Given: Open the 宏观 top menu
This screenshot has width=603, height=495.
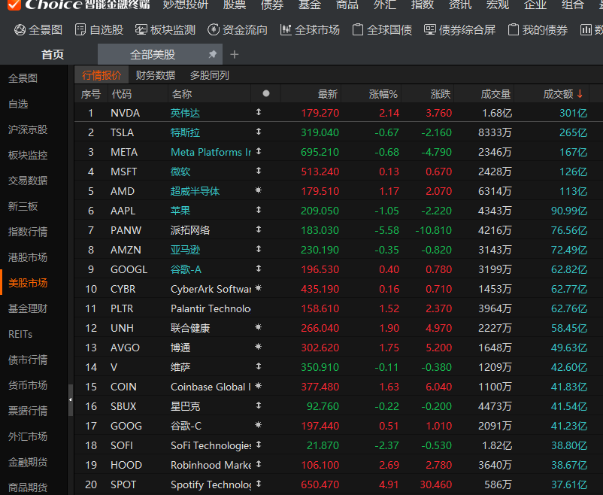Looking at the screenshot, I should click(x=498, y=5).
